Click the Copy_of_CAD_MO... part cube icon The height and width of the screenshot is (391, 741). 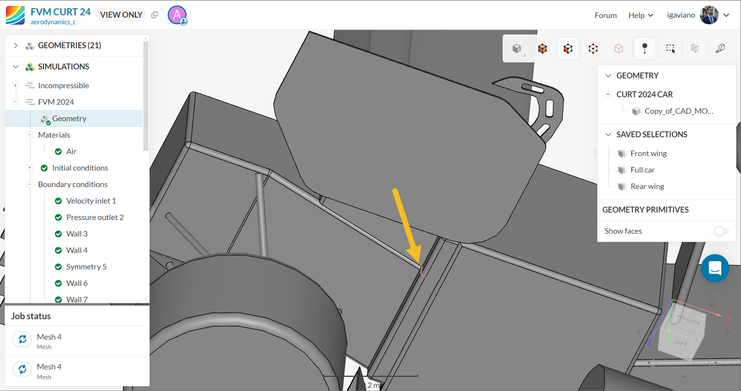pyautogui.click(x=637, y=111)
